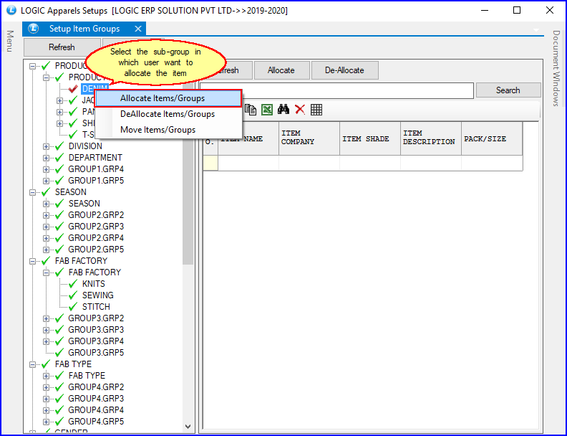Select Move Items/Groups in context menu

(157, 130)
